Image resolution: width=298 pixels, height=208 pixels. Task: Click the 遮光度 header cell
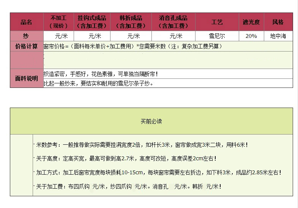tap(251, 22)
